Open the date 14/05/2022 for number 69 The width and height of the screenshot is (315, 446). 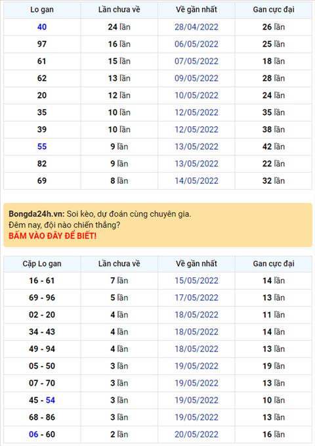(196, 181)
